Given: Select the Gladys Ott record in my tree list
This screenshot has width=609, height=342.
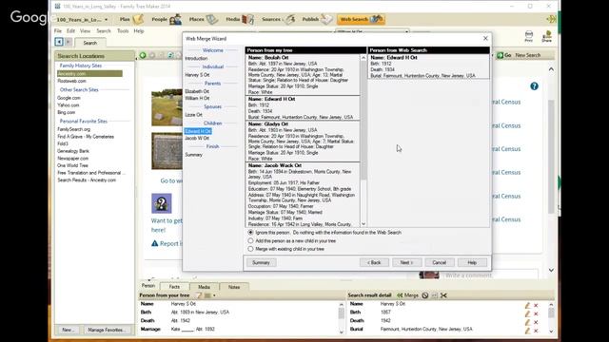Looking at the screenshot, I should [x=303, y=142].
